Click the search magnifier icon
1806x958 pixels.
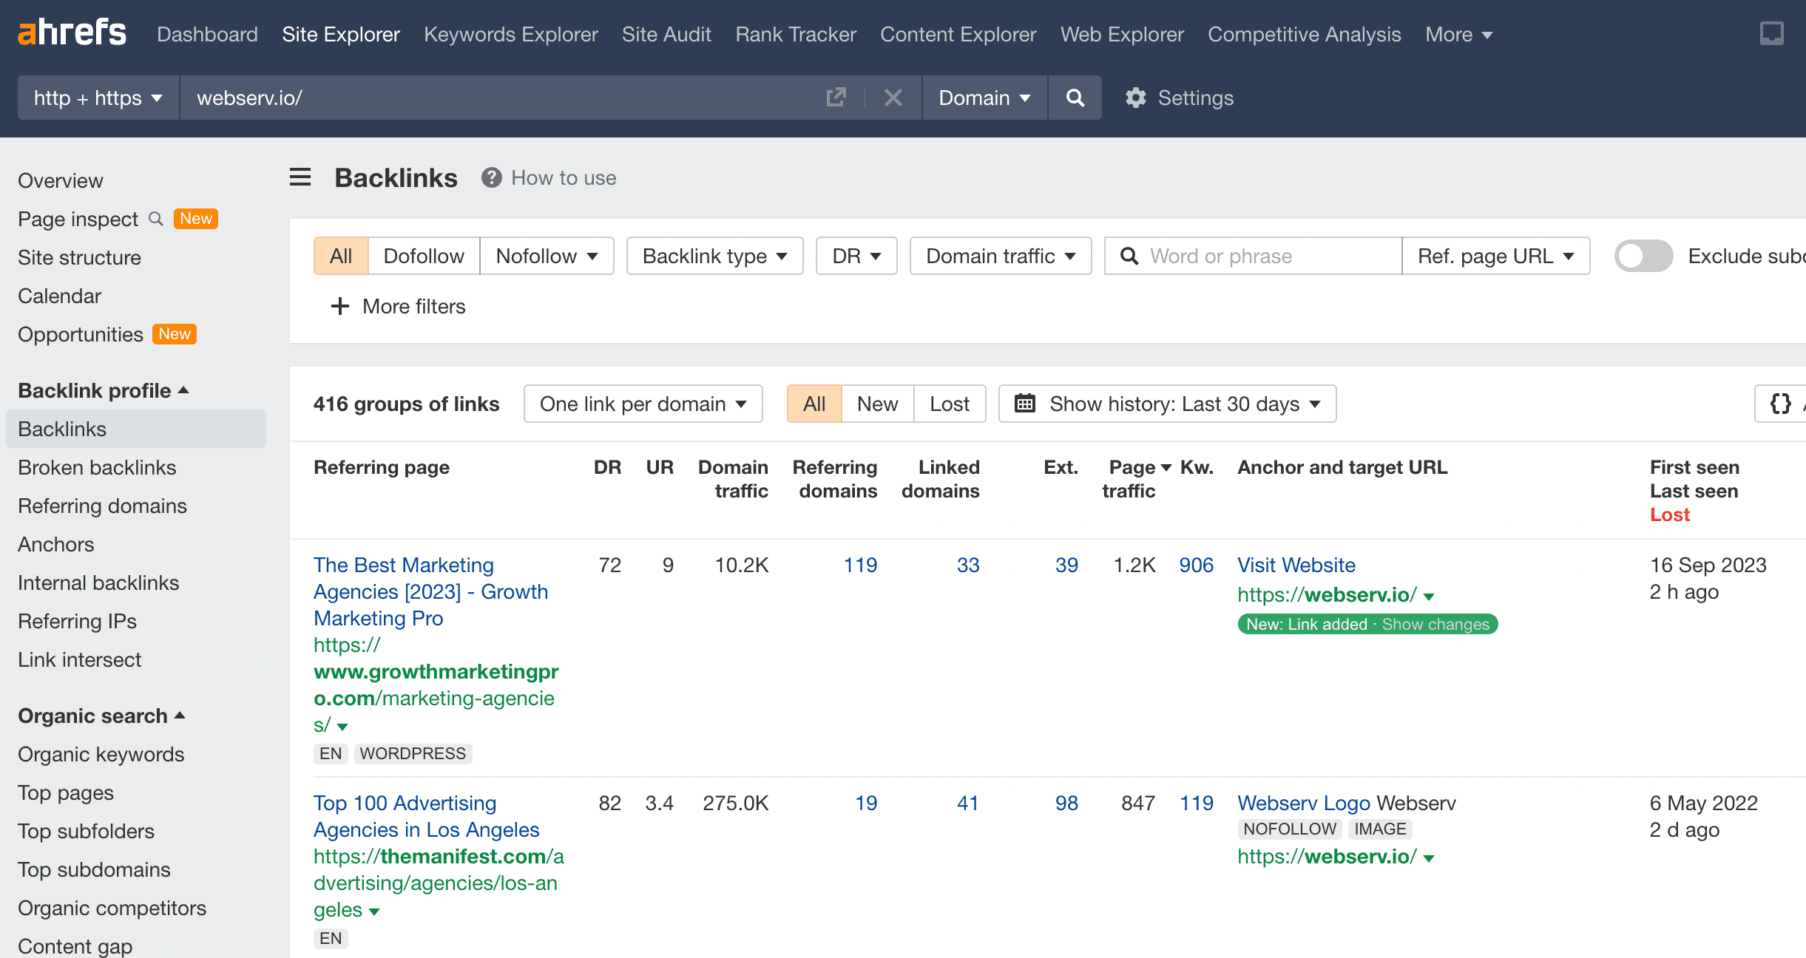(x=1074, y=98)
